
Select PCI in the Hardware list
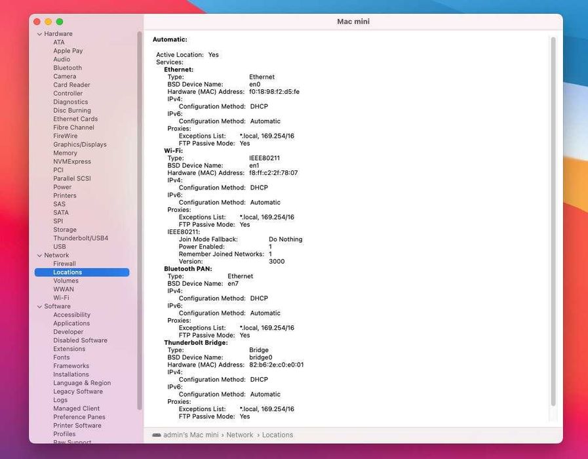[x=58, y=170]
